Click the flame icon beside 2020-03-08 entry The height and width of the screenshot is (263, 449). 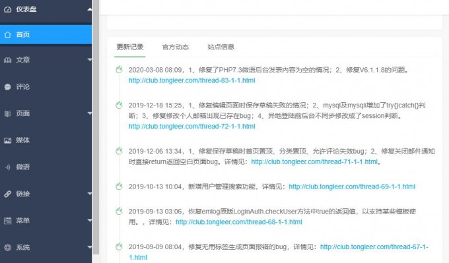119,69
